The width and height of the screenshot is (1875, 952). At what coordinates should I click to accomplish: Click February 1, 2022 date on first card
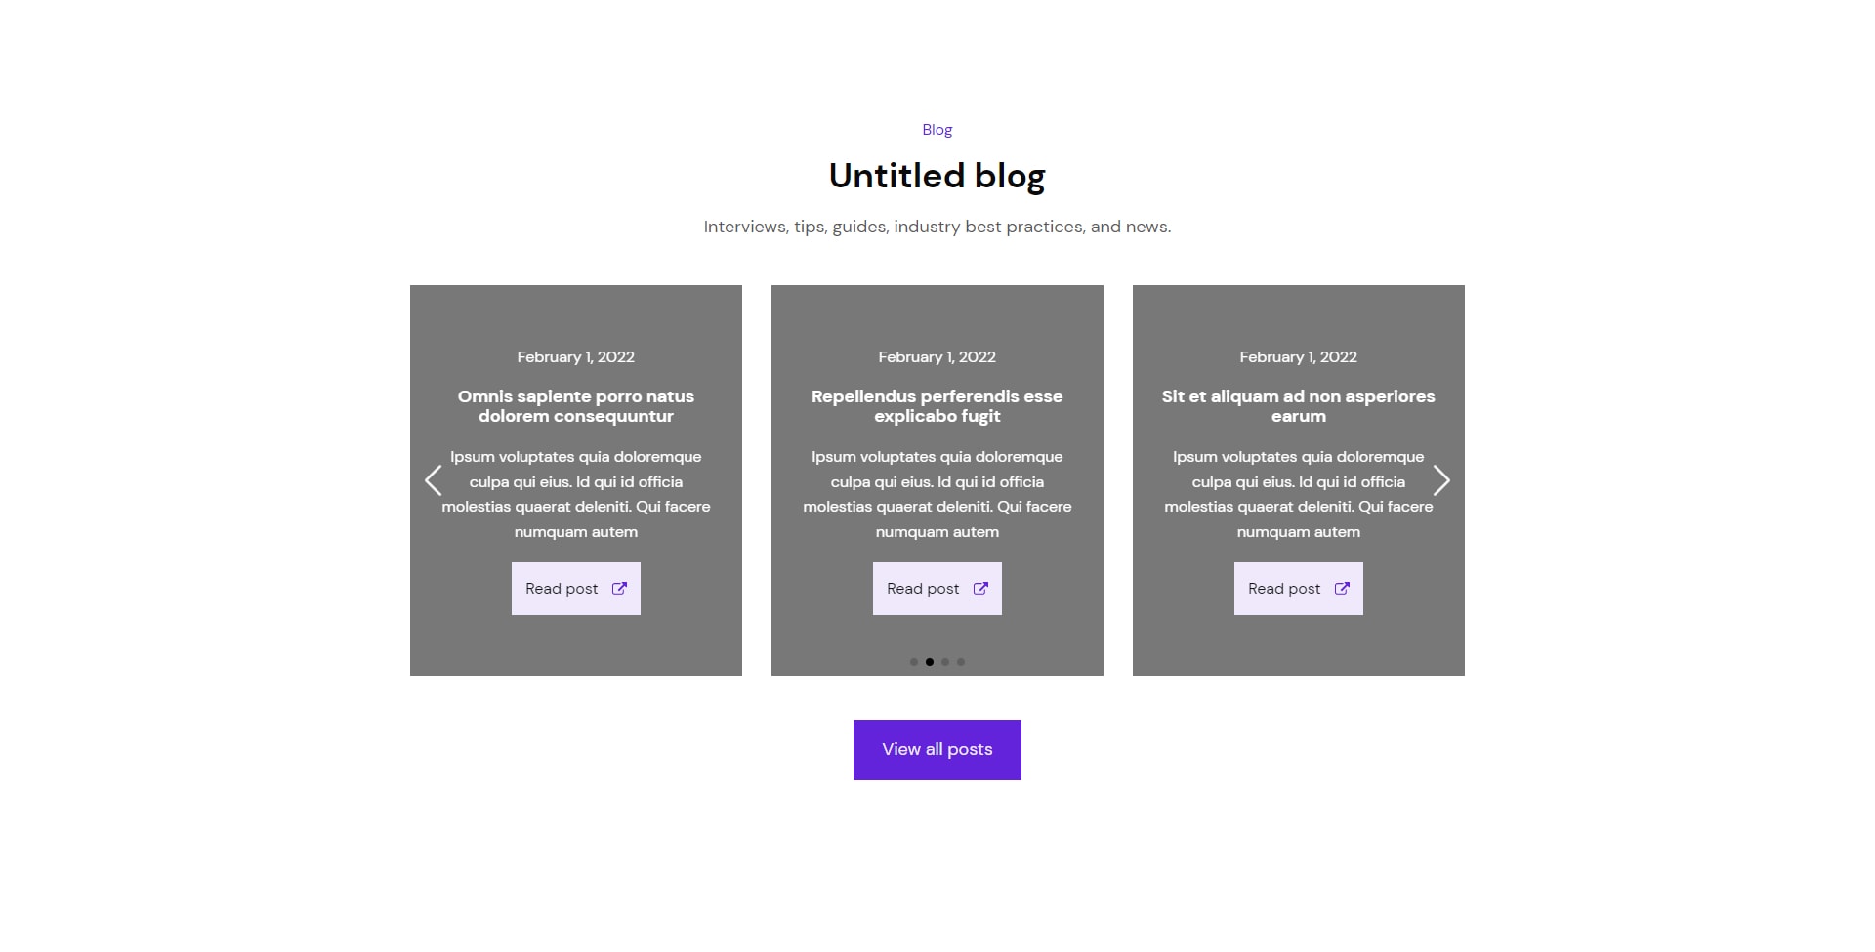pos(576,357)
